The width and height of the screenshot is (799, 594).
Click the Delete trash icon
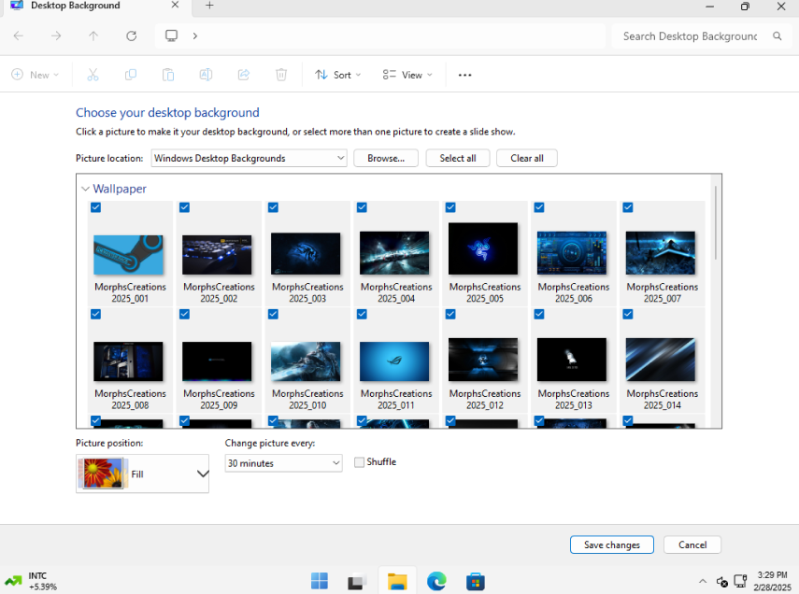(281, 75)
